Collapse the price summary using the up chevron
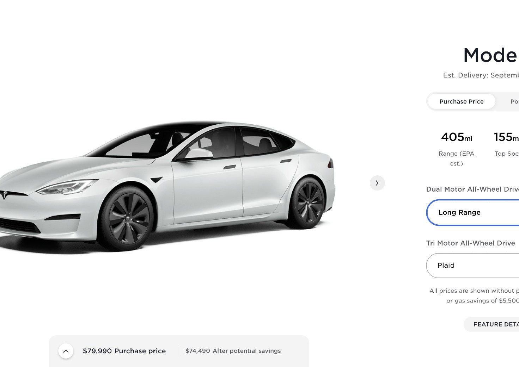519x367 pixels. click(66, 351)
